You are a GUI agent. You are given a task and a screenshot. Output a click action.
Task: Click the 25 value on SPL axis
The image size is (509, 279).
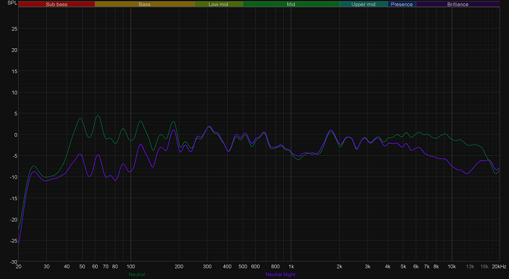pyautogui.click(x=14, y=29)
